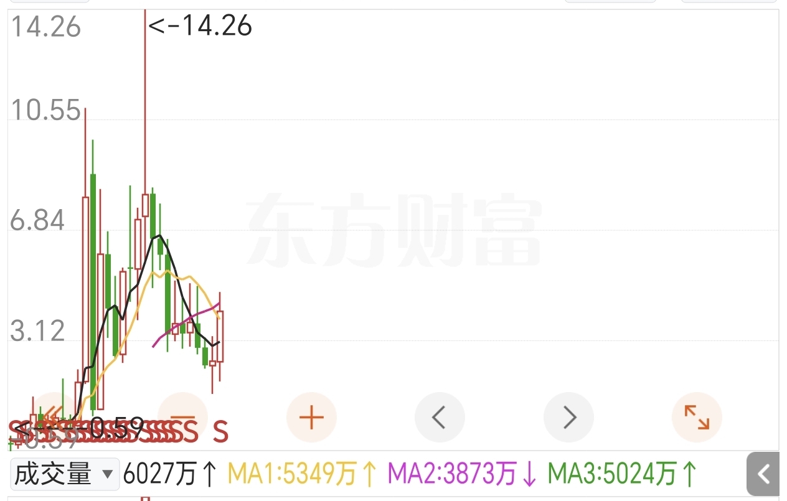Shift the chart left with the left-arrow button

[x=440, y=418]
